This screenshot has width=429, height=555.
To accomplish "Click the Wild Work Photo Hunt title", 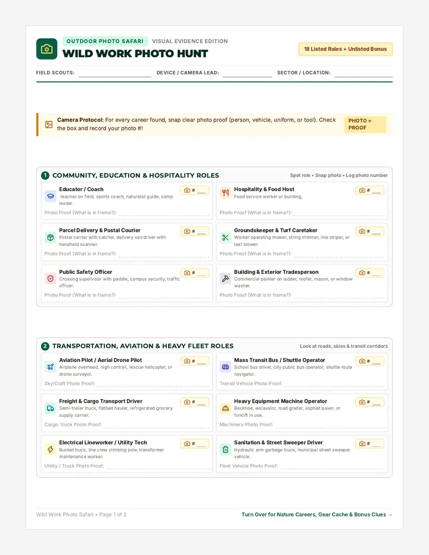I will coord(135,54).
